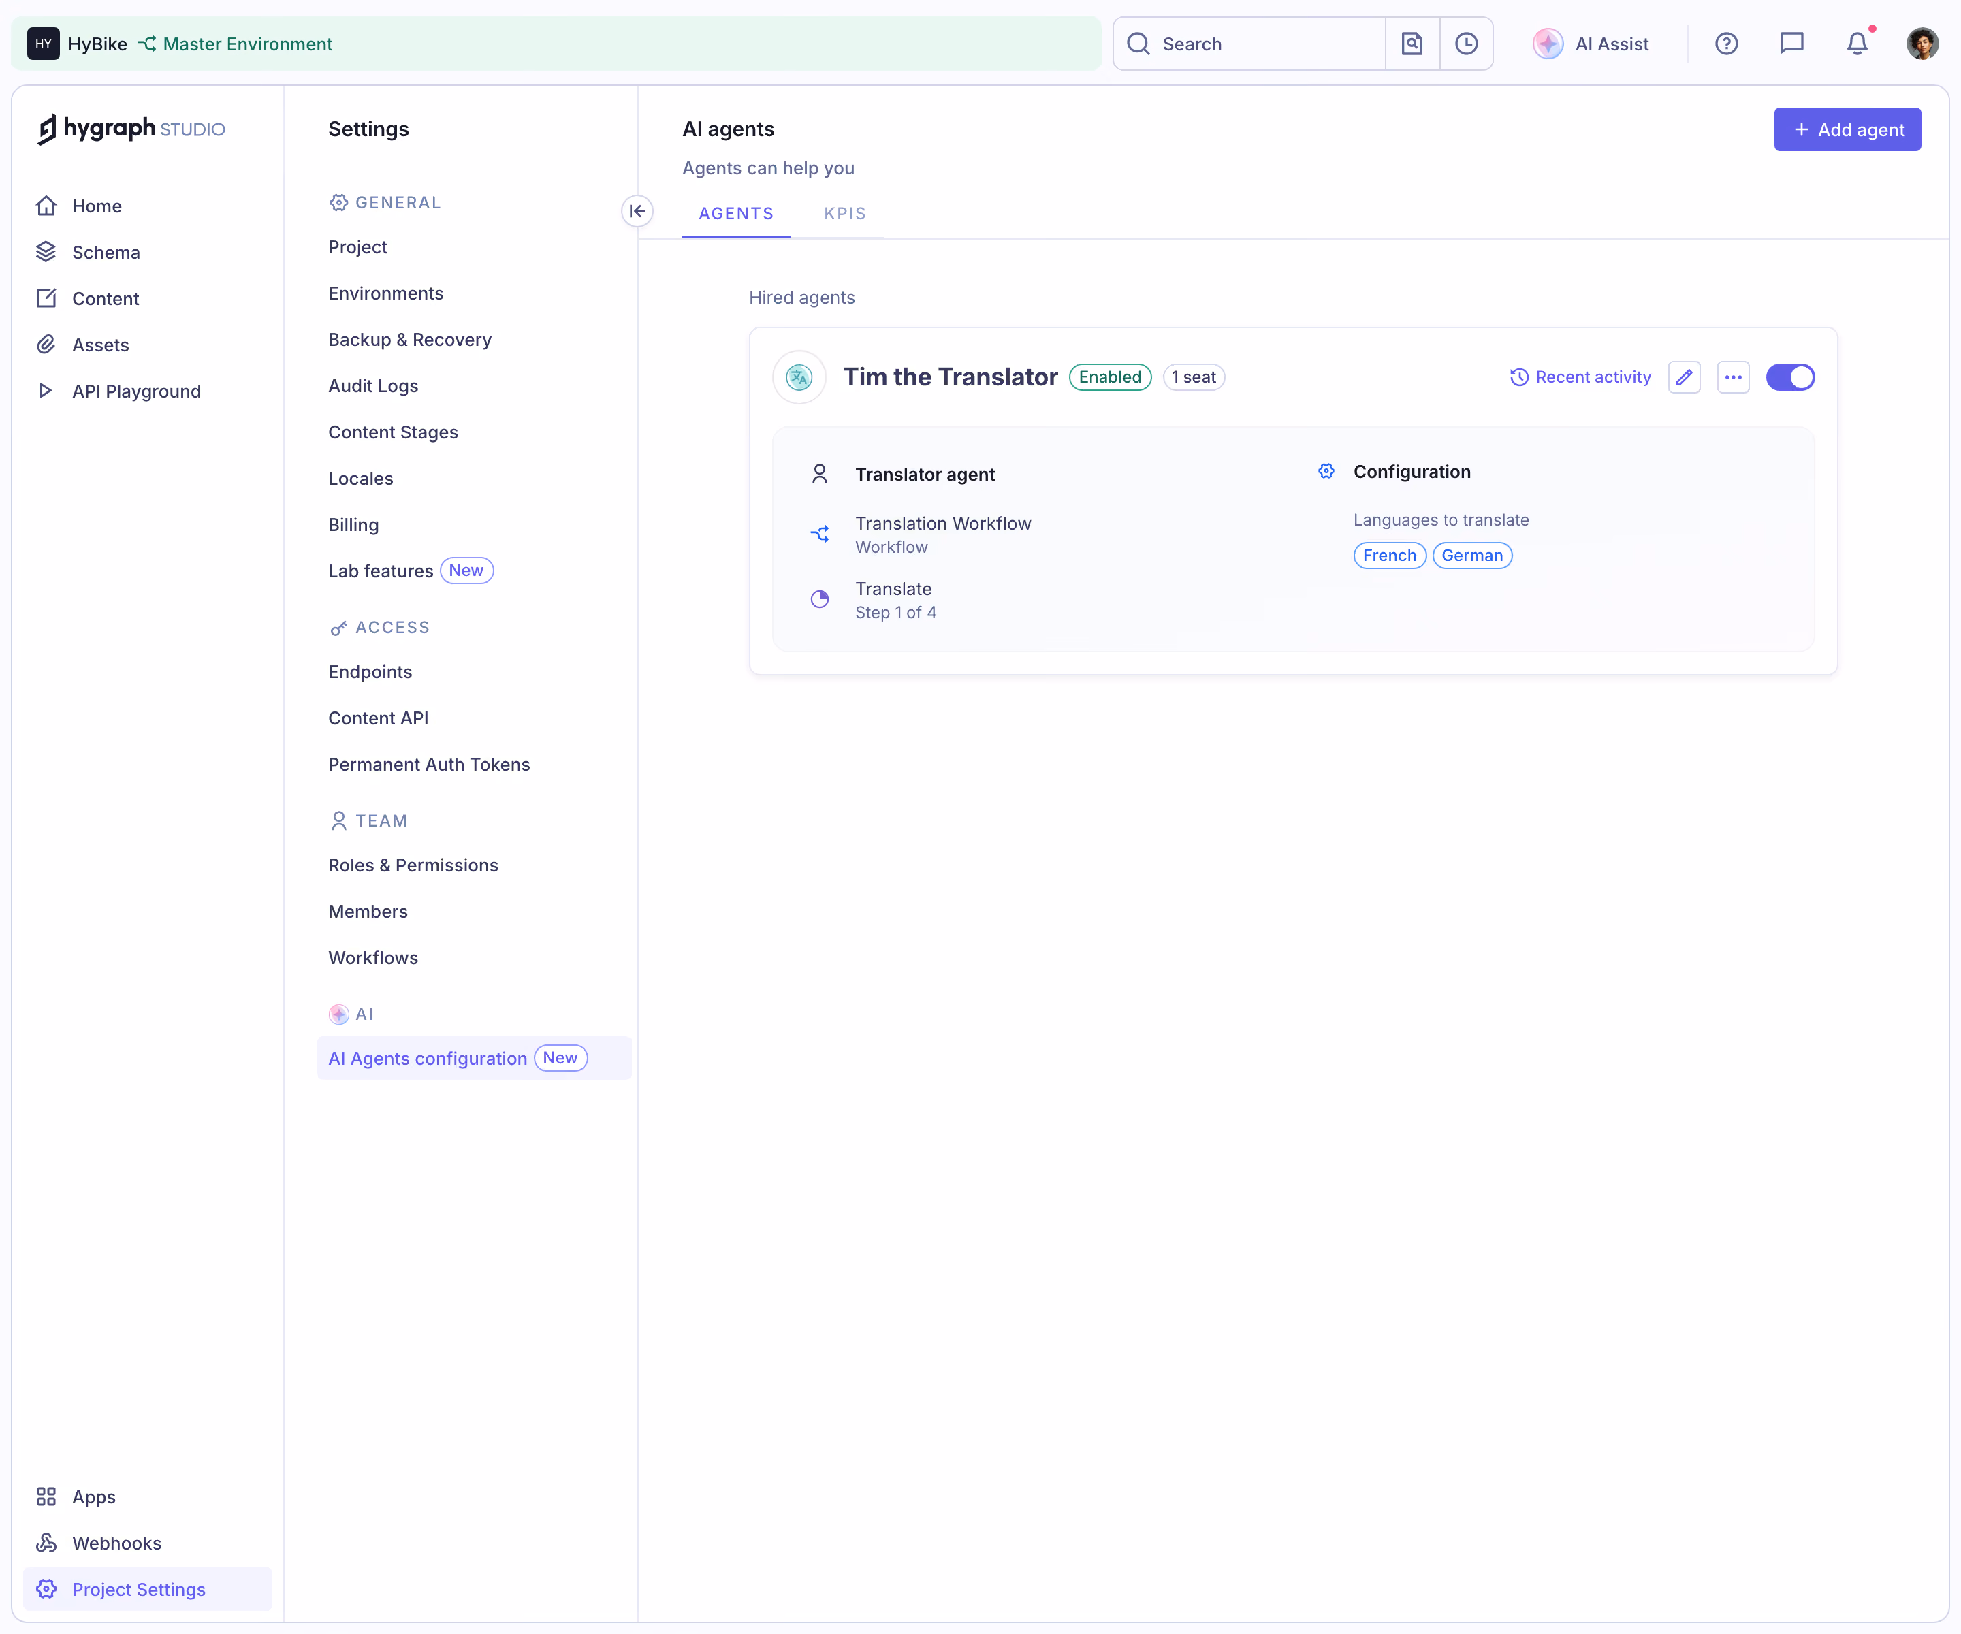This screenshot has height=1634, width=1961.
Task: Select the AGENTS tab
Action: coord(736,214)
